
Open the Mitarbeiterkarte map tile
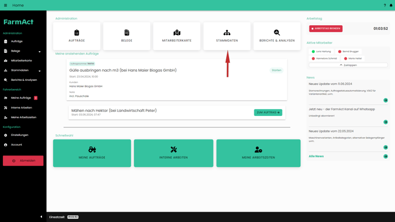point(177,36)
